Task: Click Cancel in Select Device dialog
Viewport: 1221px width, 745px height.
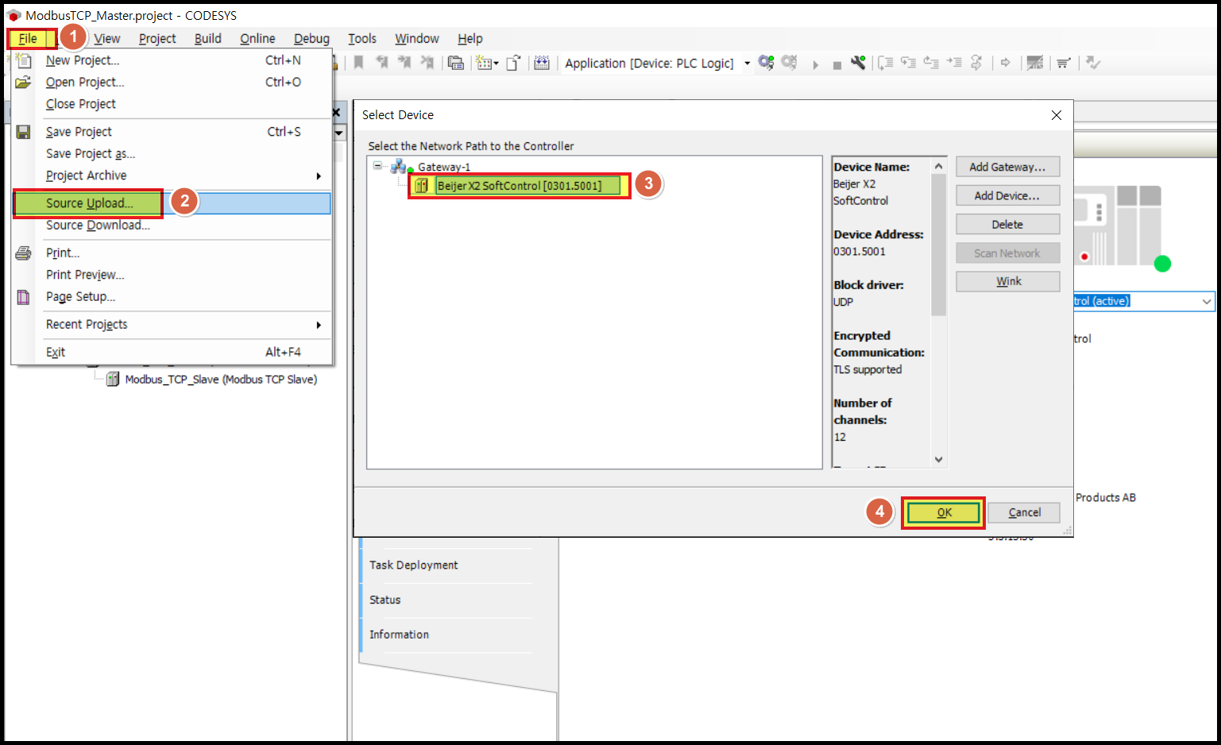Action: [x=1024, y=512]
